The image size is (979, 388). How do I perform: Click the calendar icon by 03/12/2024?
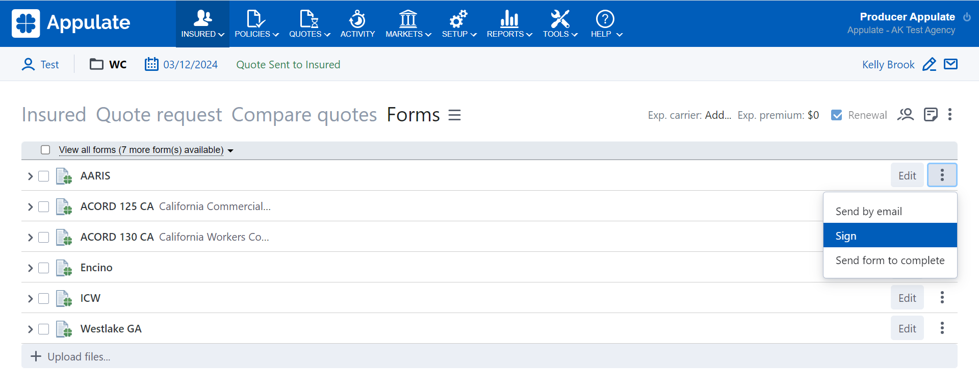pos(151,64)
